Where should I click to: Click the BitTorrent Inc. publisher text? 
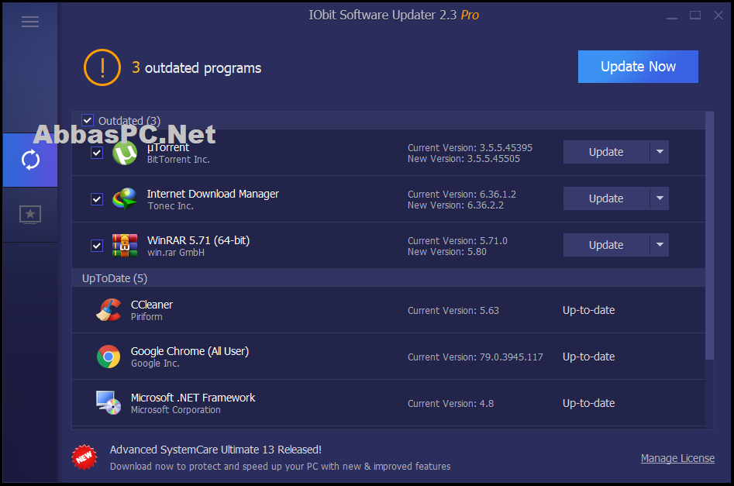click(x=178, y=160)
